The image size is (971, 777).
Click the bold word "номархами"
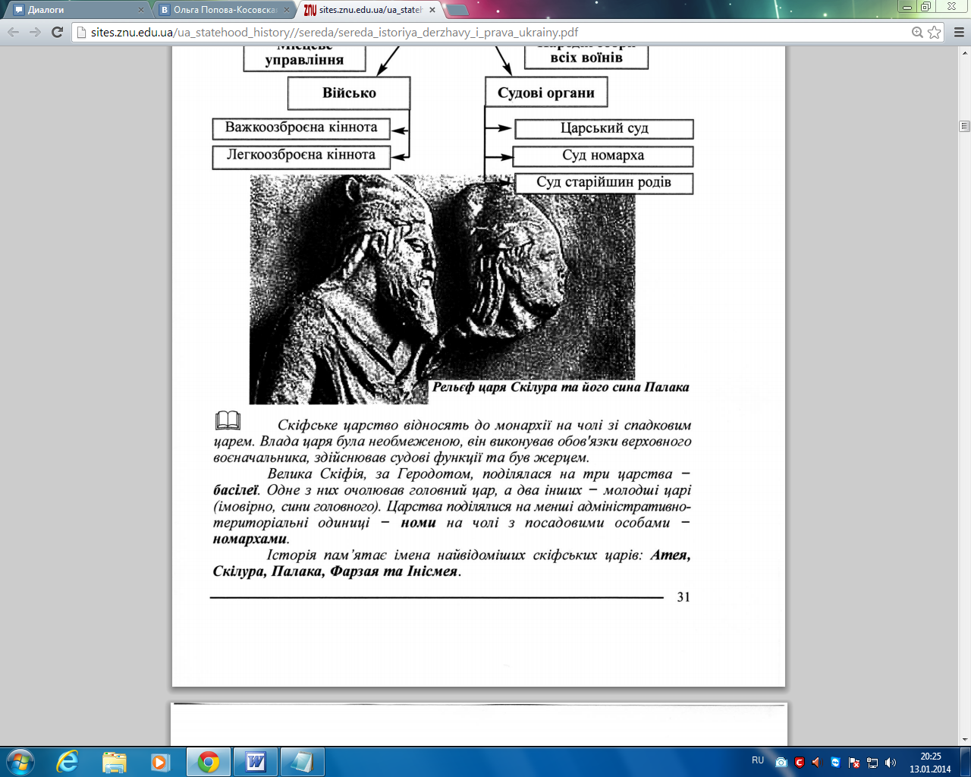[x=250, y=539]
